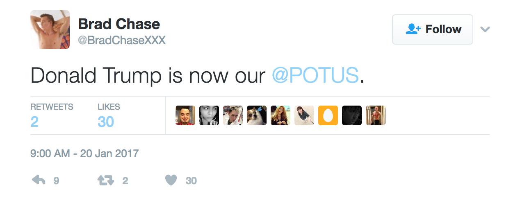Click the retweet icon
This screenshot has width=520, height=212.
[105, 180]
